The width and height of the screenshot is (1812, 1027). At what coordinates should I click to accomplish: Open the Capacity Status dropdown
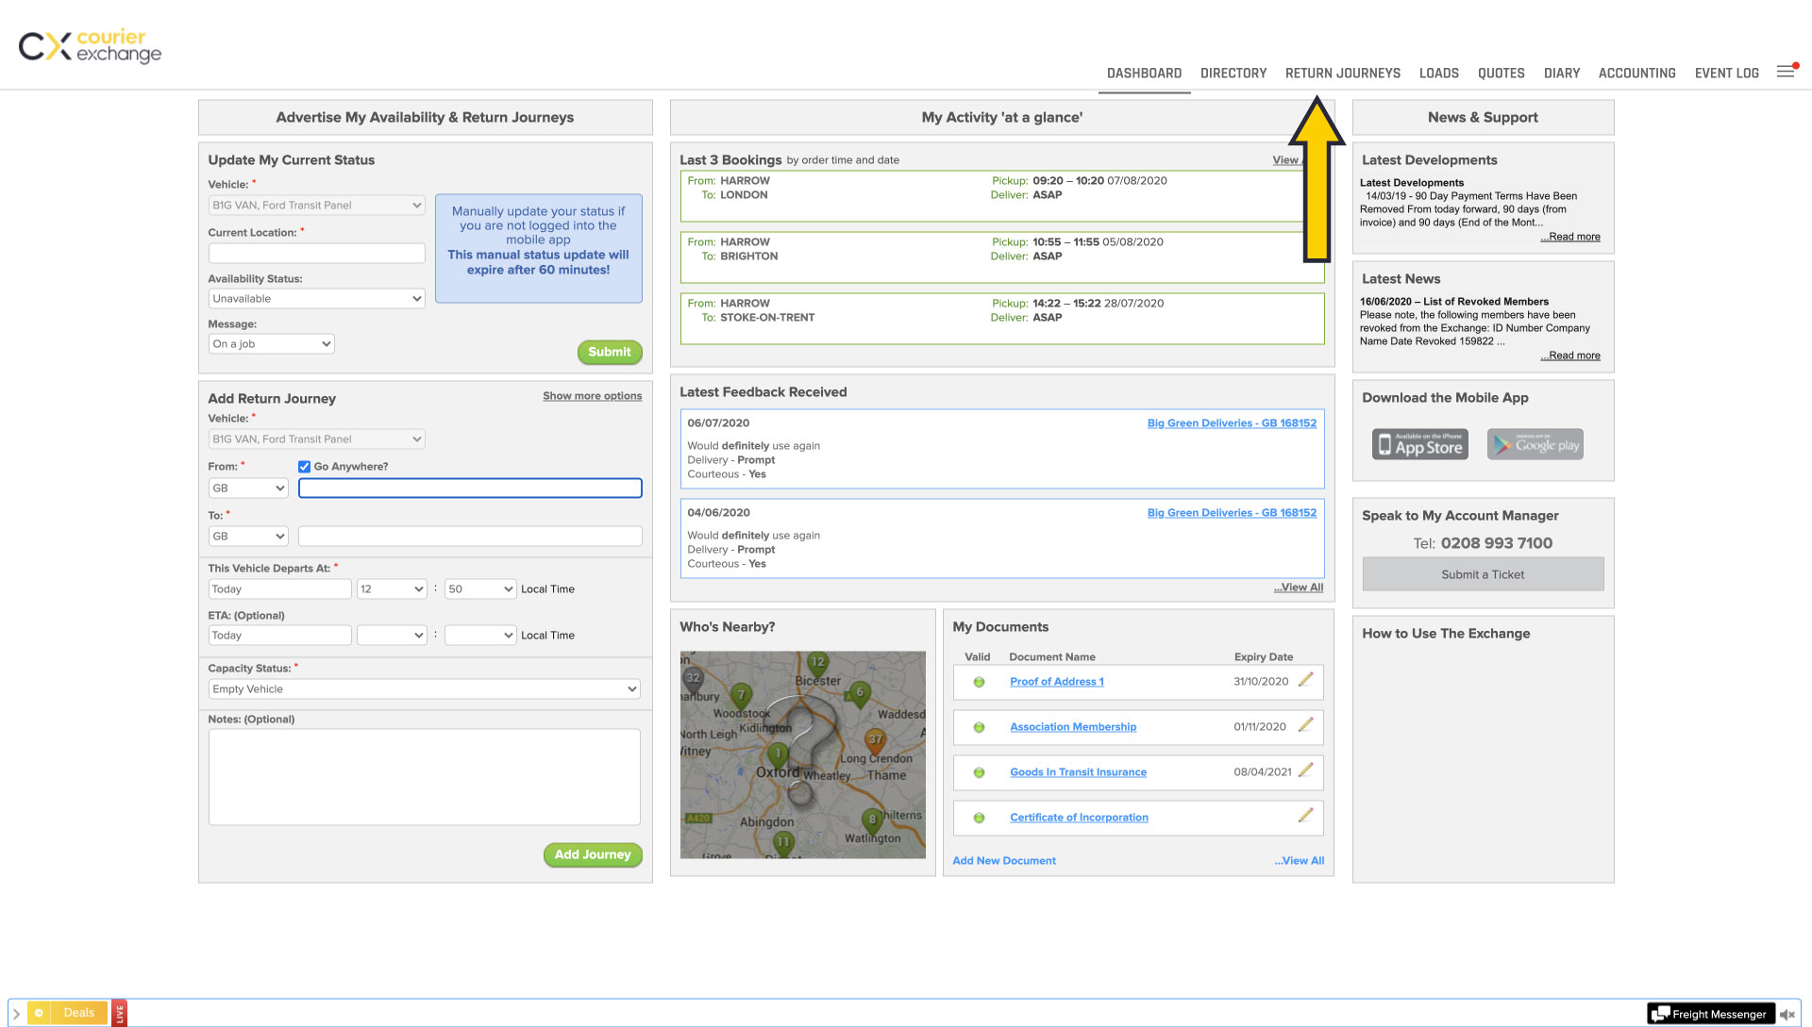[424, 689]
